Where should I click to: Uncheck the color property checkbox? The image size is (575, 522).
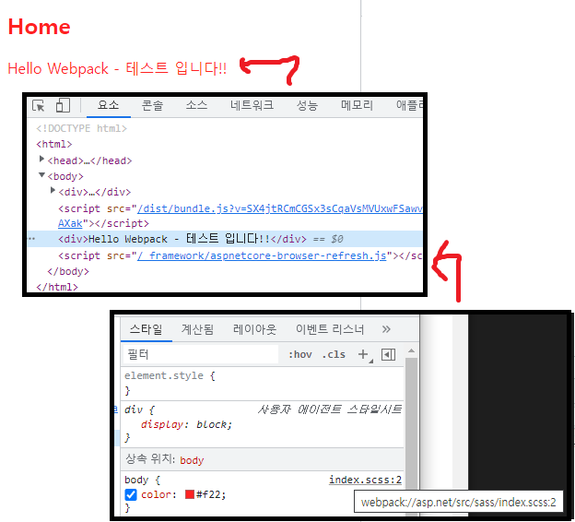[131, 494]
